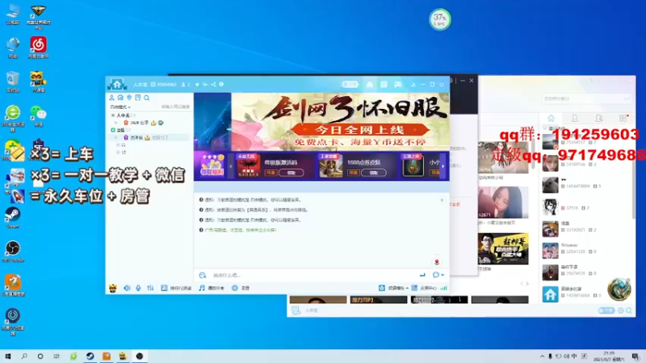Viewport: 646px width, 363px height.
Task: Click the signal strength bars icon
Action: 443,288
